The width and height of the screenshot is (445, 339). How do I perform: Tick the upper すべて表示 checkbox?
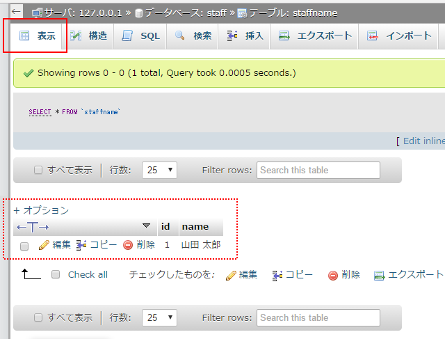pyautogui.click(x=38, y=171)
